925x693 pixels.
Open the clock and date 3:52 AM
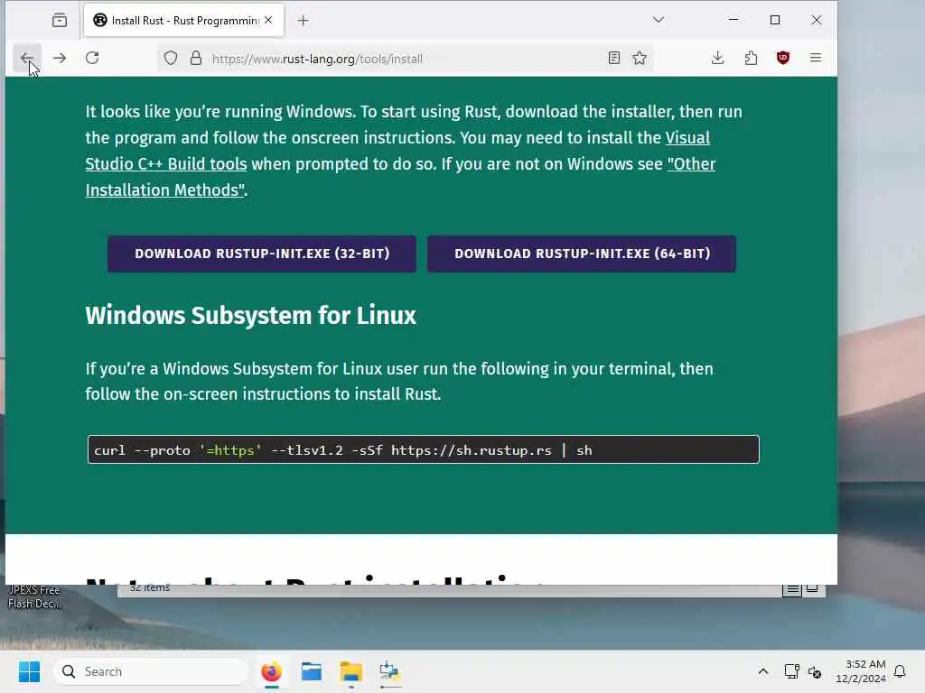[860, 671]
